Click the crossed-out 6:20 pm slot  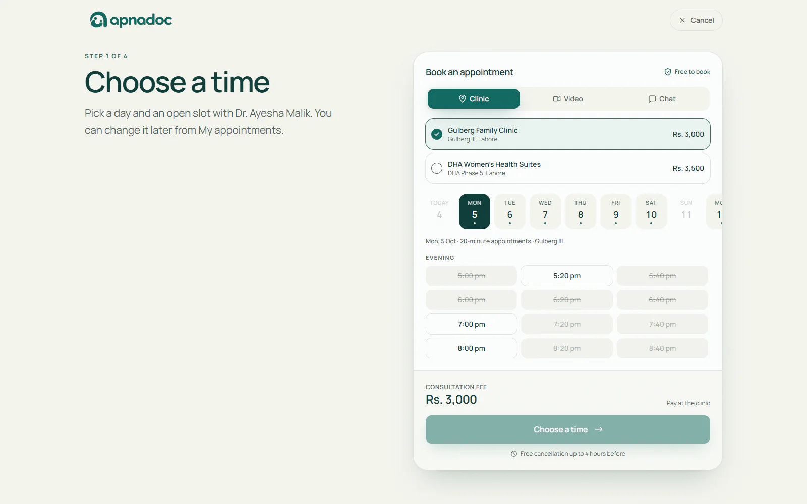[567, 300]
